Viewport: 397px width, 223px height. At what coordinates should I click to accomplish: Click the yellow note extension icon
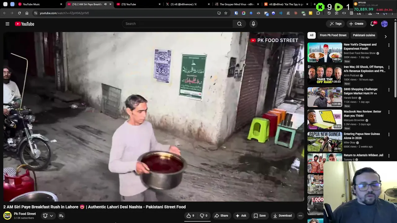310,13
